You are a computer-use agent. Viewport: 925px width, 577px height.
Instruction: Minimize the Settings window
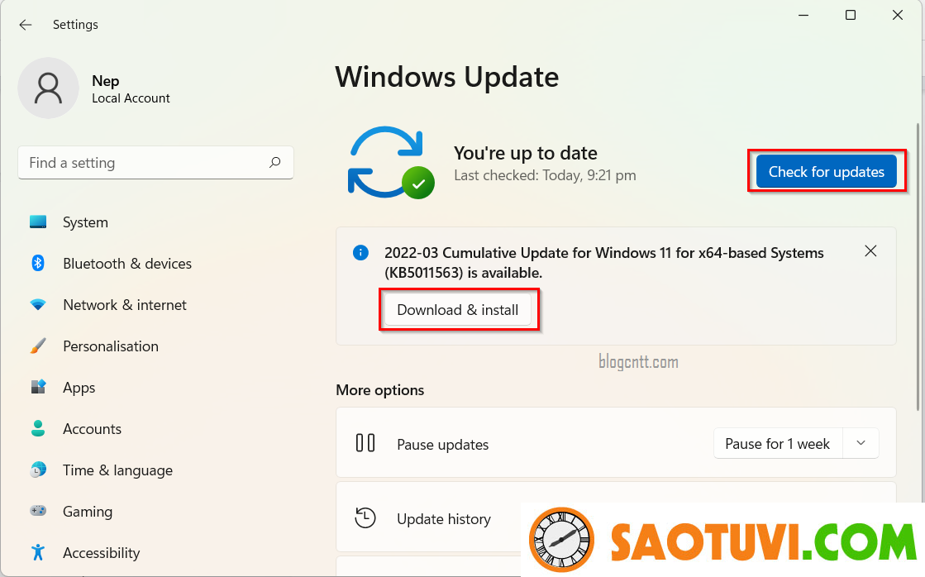(803, 16)
